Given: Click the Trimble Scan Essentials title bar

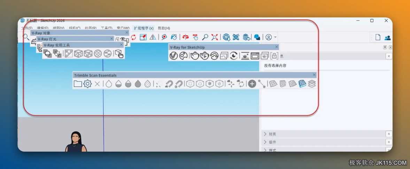Looking at the screenshot, I should point(194,75).
